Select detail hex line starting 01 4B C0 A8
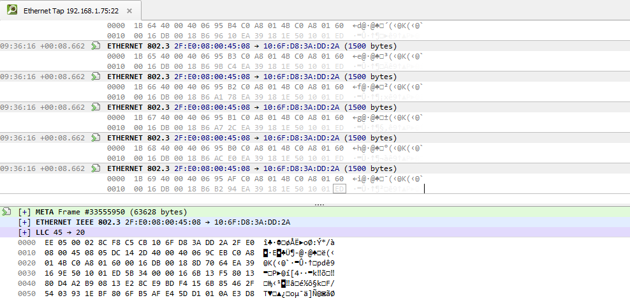630x298 pixels. 177,263
